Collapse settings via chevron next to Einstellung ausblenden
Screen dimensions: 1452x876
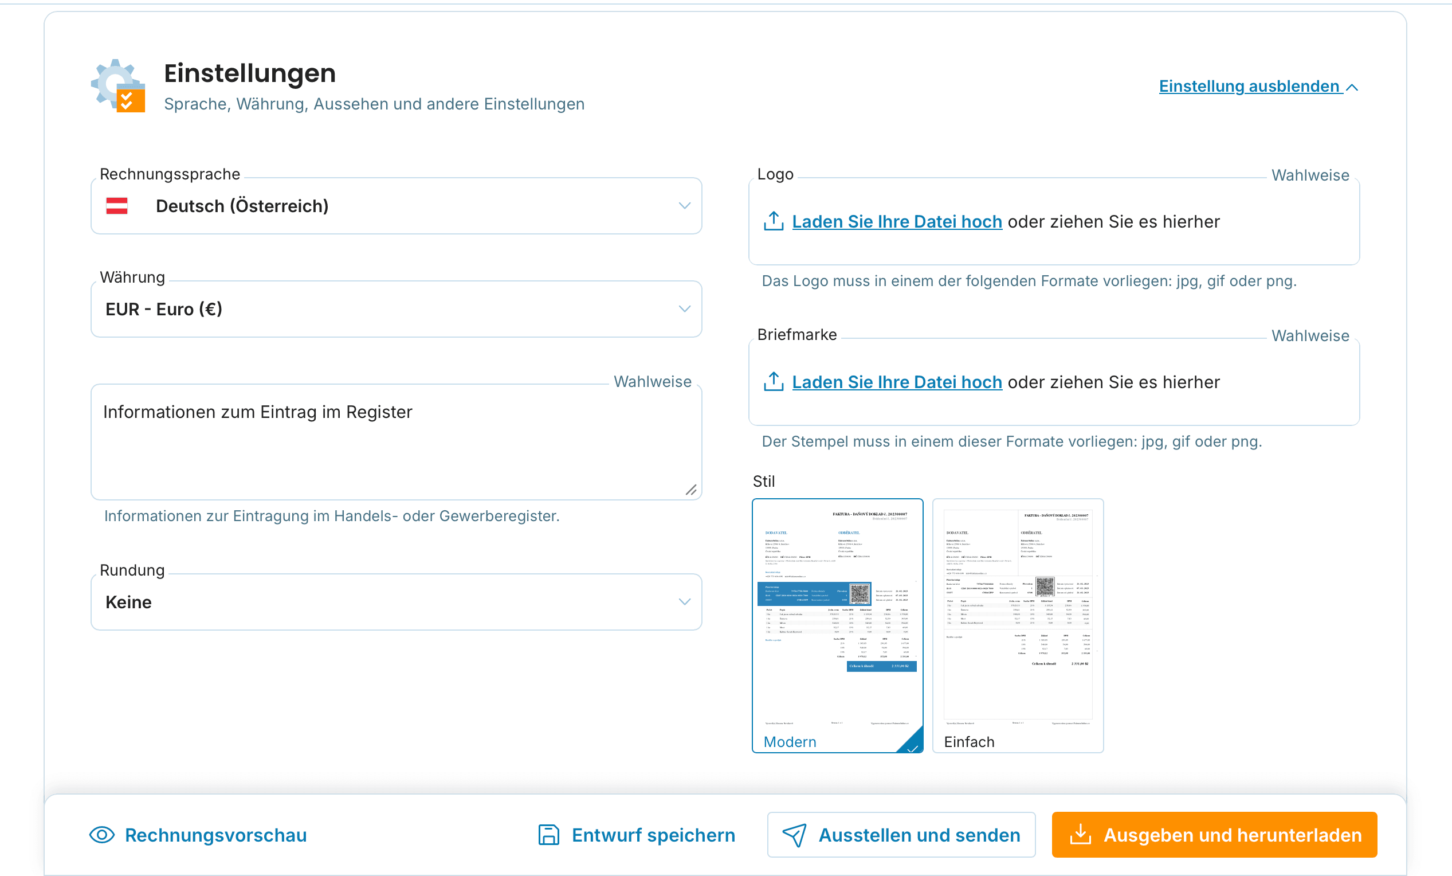pos(1352,87)
